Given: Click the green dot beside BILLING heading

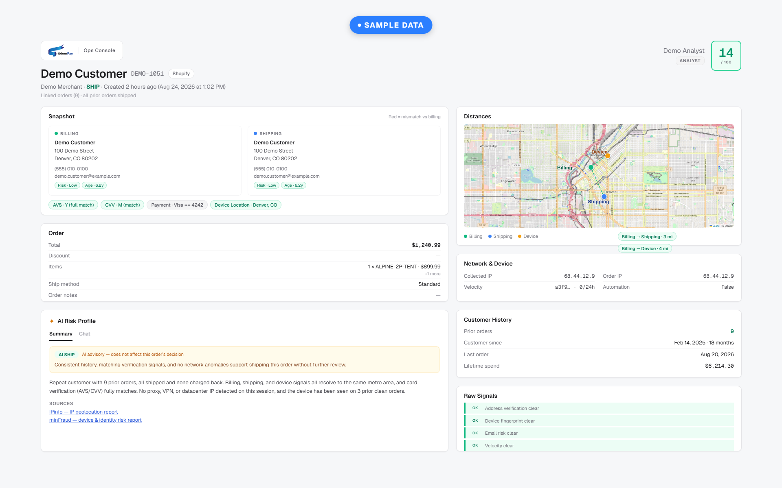Looking at the screenshot, I should tap(56, 133).
